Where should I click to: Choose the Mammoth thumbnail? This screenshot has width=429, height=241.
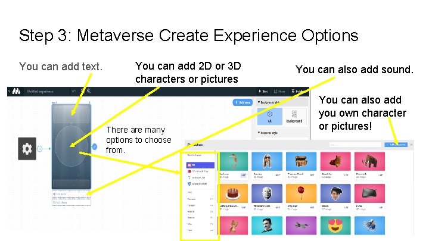369,161
